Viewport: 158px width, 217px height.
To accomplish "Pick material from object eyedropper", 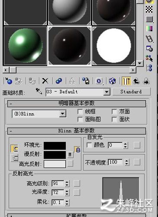I will (39, 91).
